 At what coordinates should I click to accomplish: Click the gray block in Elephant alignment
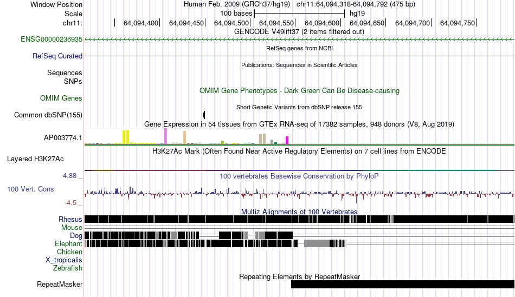click(317, 243)
